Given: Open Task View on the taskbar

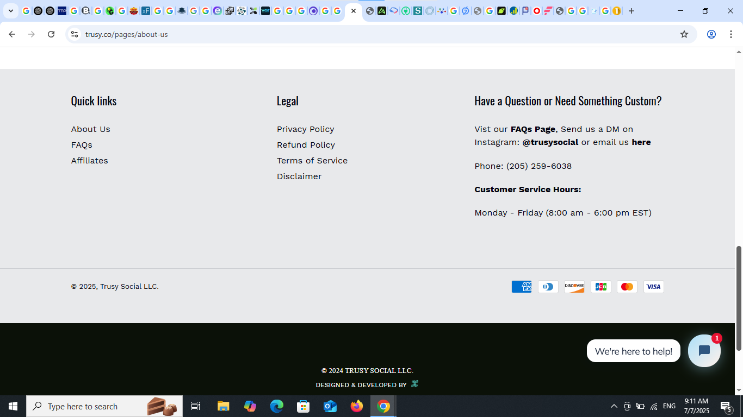Looking at the screenshot, I should [196, 406].
